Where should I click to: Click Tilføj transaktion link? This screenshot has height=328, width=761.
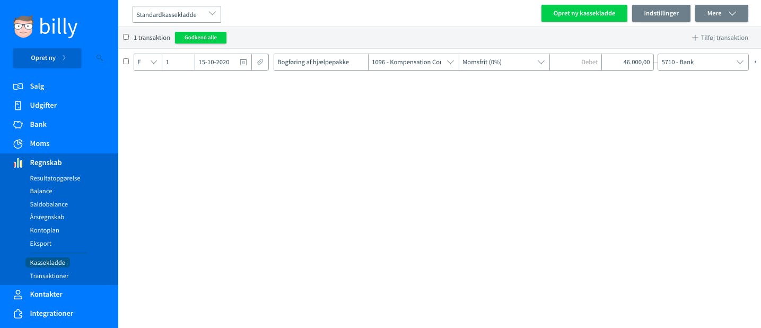coord(724,38)
